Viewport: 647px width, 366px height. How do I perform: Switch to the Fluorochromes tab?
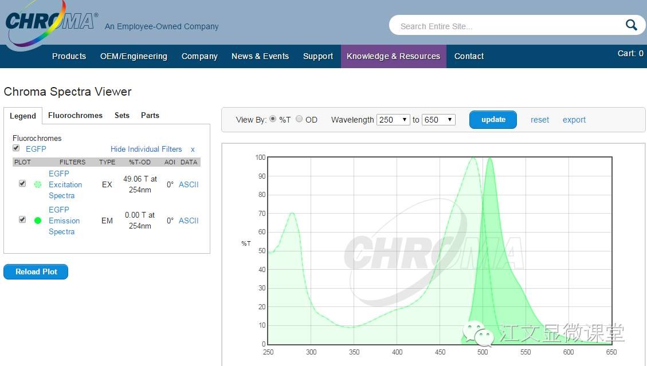(75, 116)
